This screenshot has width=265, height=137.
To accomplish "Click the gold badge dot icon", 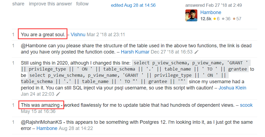I will [215, 19].
